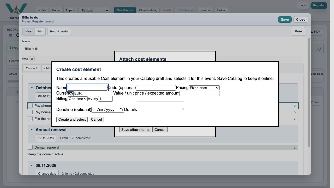Open the Apps dropdown menu
334x188 pixels.
tap(70, 10)
